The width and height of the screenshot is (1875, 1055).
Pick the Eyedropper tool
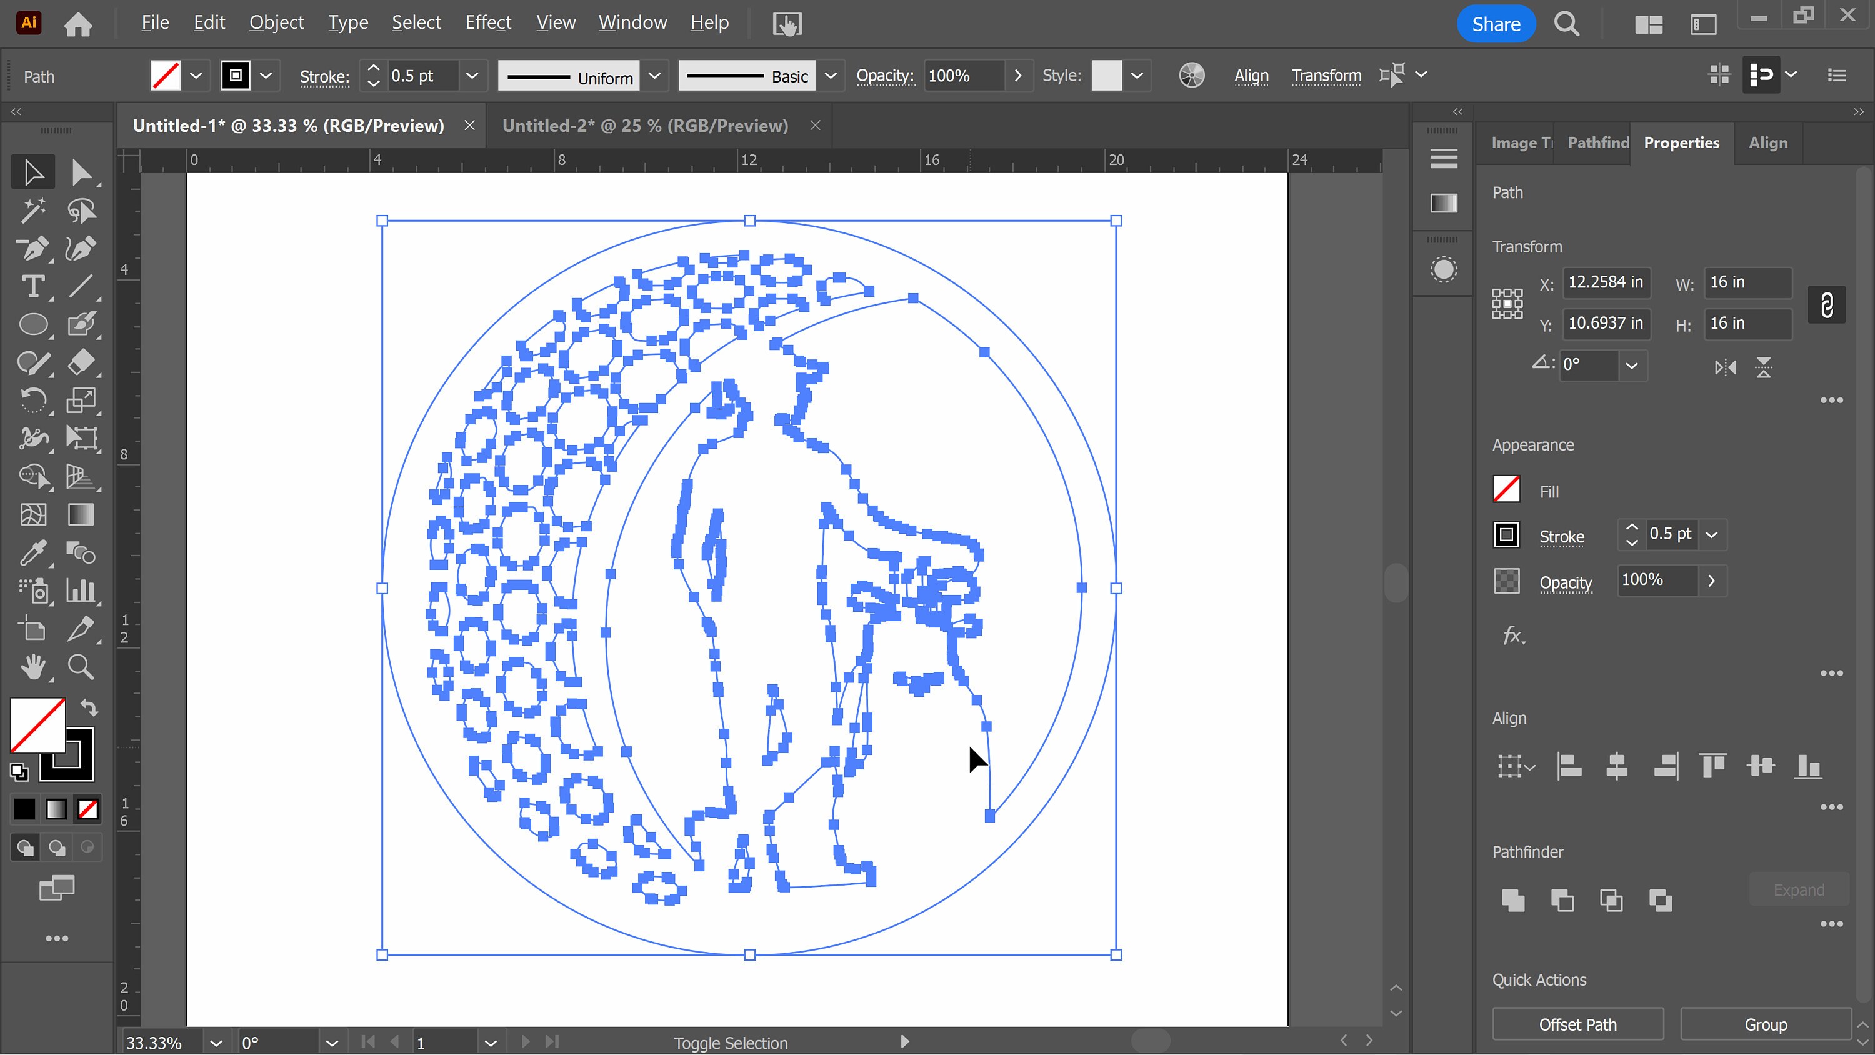32,553
